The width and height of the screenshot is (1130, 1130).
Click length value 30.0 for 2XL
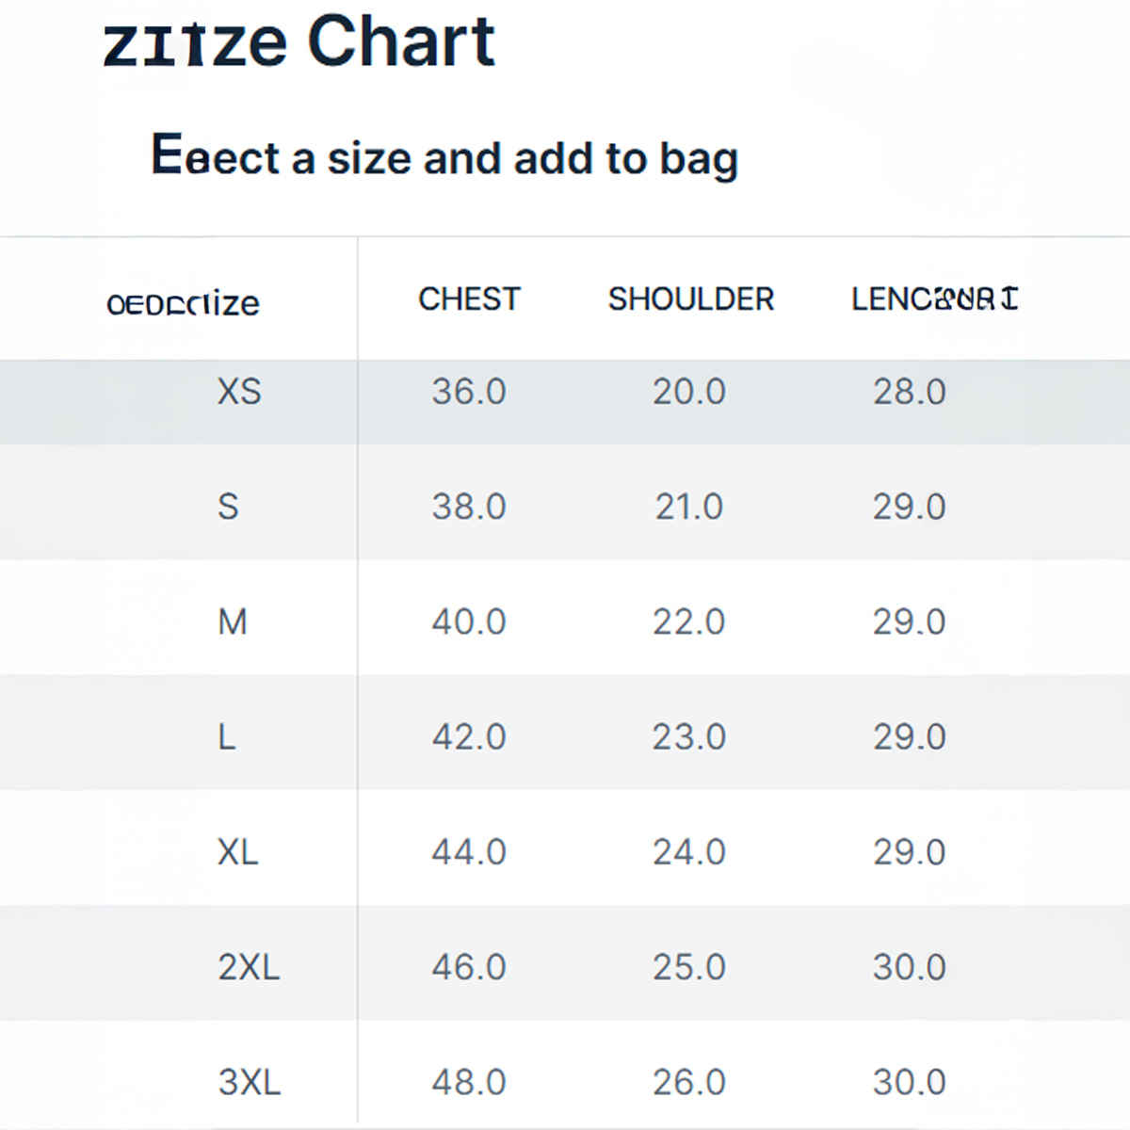tap(909, 967)
